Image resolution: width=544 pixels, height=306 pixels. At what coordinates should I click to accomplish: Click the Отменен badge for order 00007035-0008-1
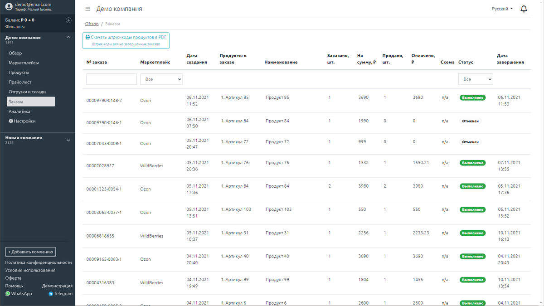tap(470, 142)
